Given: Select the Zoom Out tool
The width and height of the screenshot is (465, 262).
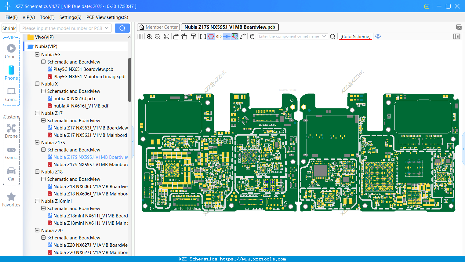Looking at the screenshot, I should point(157,36).
